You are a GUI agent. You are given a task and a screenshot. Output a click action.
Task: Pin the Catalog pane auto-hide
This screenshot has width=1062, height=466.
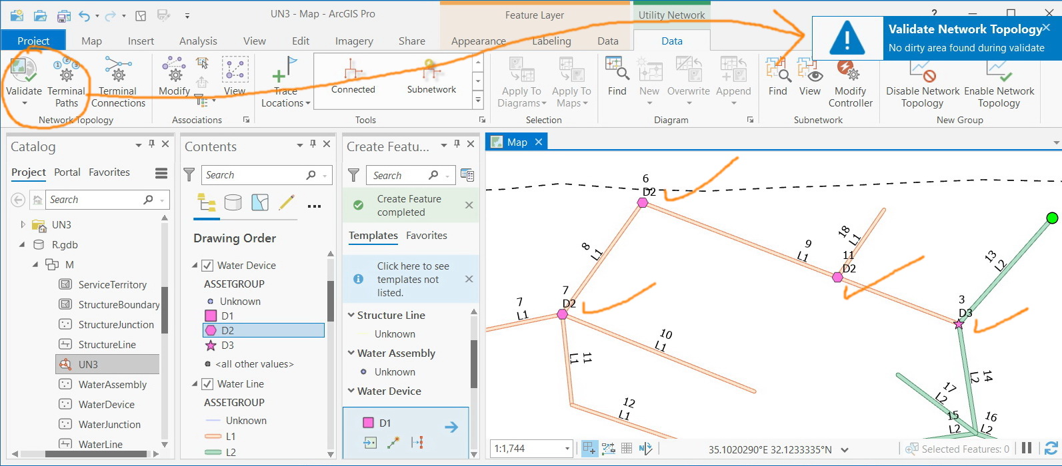point(152,144)
